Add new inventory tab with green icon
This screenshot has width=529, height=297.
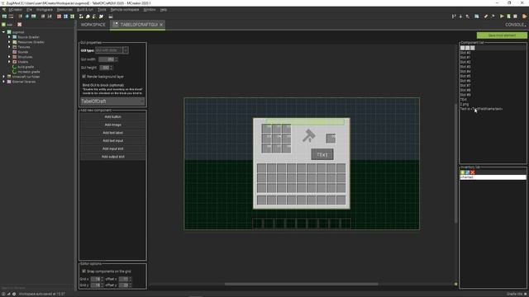[x=463, y=172]
